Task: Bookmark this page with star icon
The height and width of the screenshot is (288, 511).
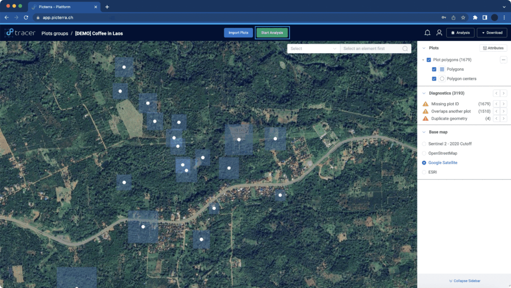Action: [x=463, y=17]
